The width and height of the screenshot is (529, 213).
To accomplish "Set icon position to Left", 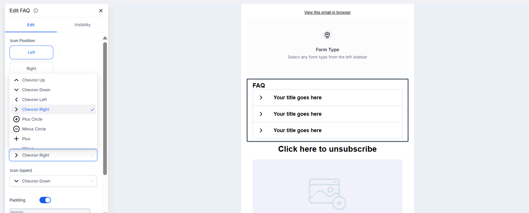I will [31, 52].
